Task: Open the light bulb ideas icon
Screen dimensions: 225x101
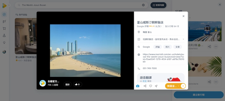Action: pyautogui.click(x=4, y=42)
